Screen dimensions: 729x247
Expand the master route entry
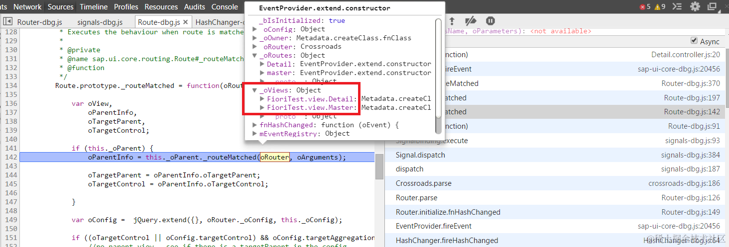[x=262, y=73]
